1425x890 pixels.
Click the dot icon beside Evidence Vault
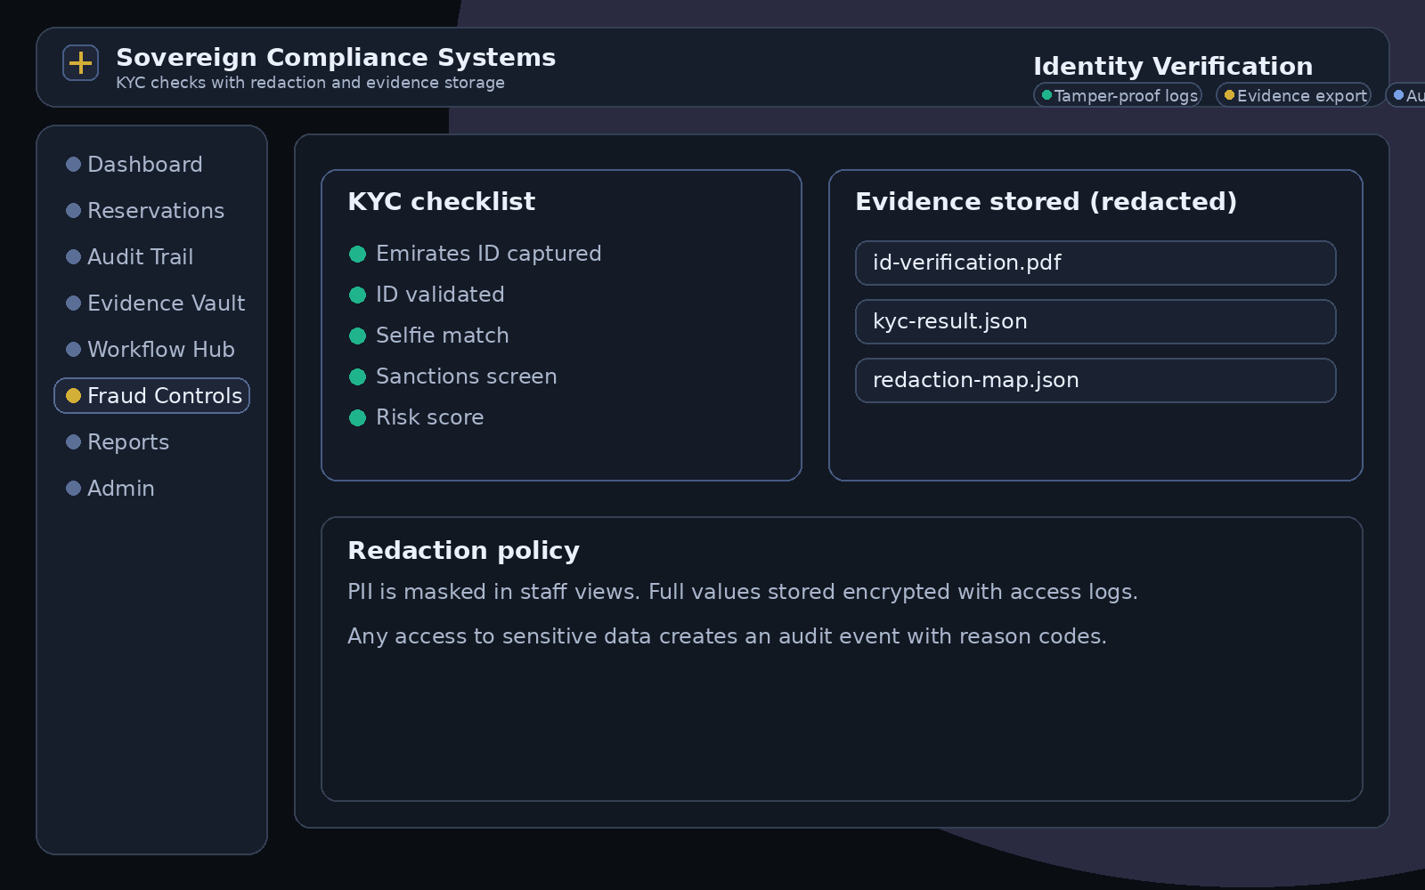[73, 303]
